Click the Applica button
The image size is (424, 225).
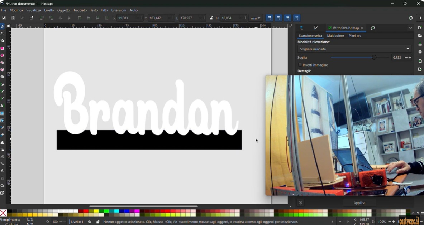359,202
